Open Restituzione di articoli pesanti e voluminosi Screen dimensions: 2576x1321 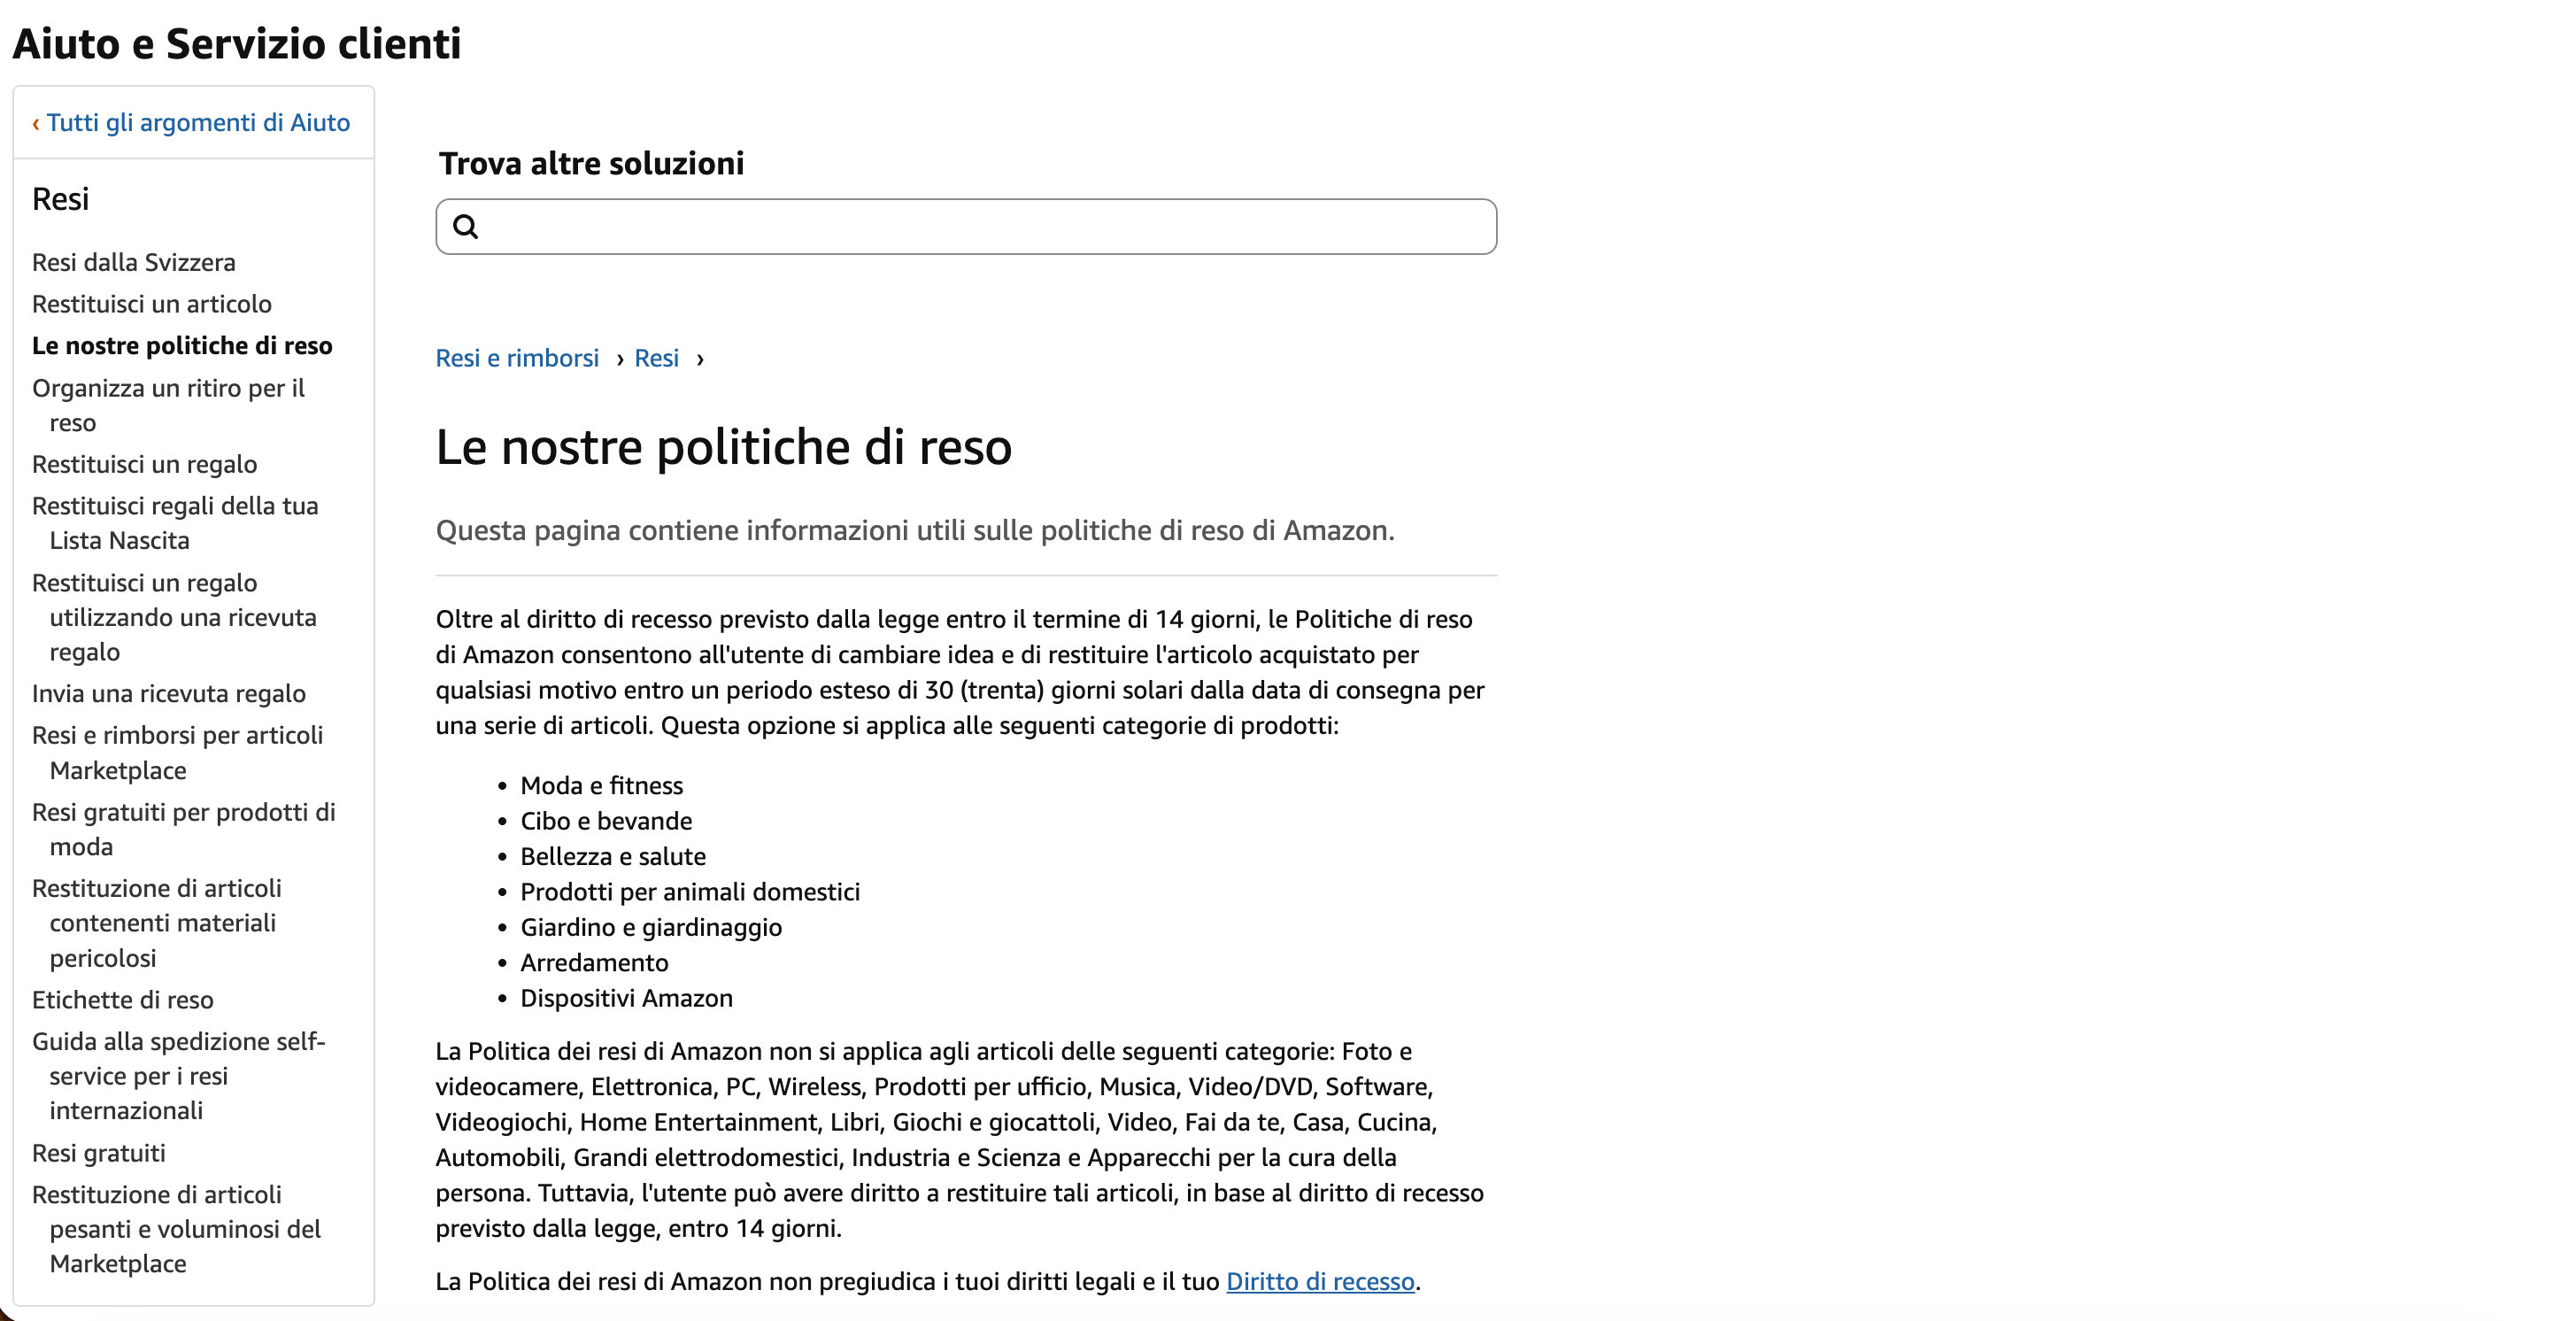tap(176, 1229)
